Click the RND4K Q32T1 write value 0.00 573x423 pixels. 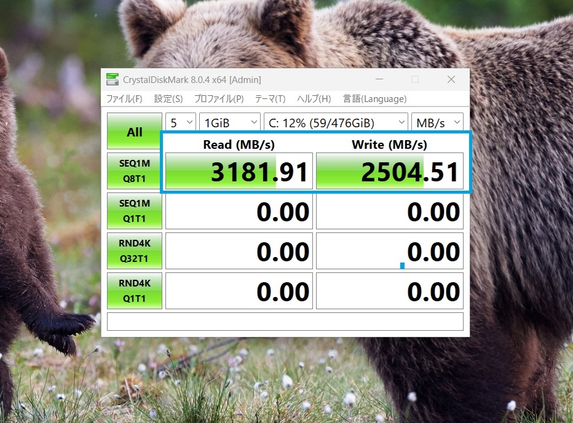point(390,251)
